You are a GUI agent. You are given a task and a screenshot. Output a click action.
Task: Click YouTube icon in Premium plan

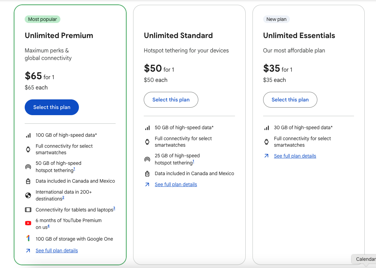tap(28, 223)
